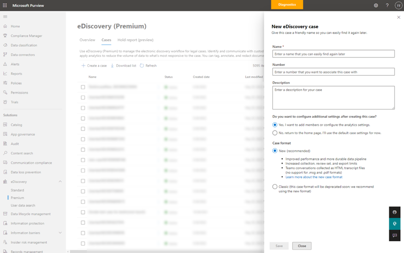Select 'Yes, I want to add members' option
404x253 pixels.
[x=275, y=125]
